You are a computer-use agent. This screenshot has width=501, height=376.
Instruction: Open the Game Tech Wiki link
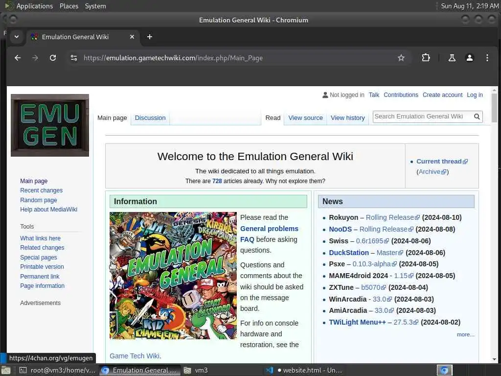point(135,356)
